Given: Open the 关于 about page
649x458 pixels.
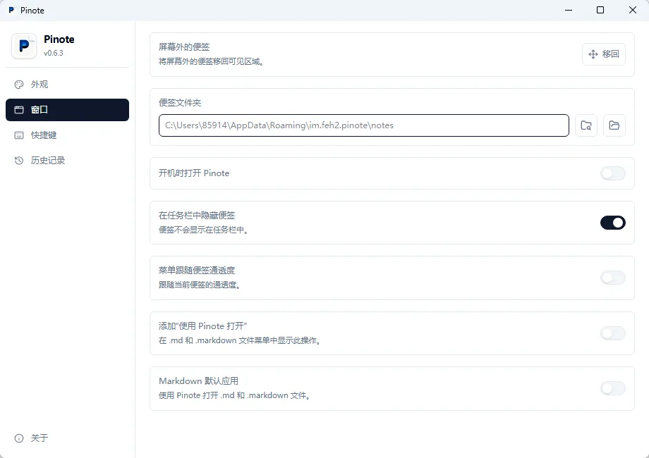Looking at the screenshot, I should 67,438.
